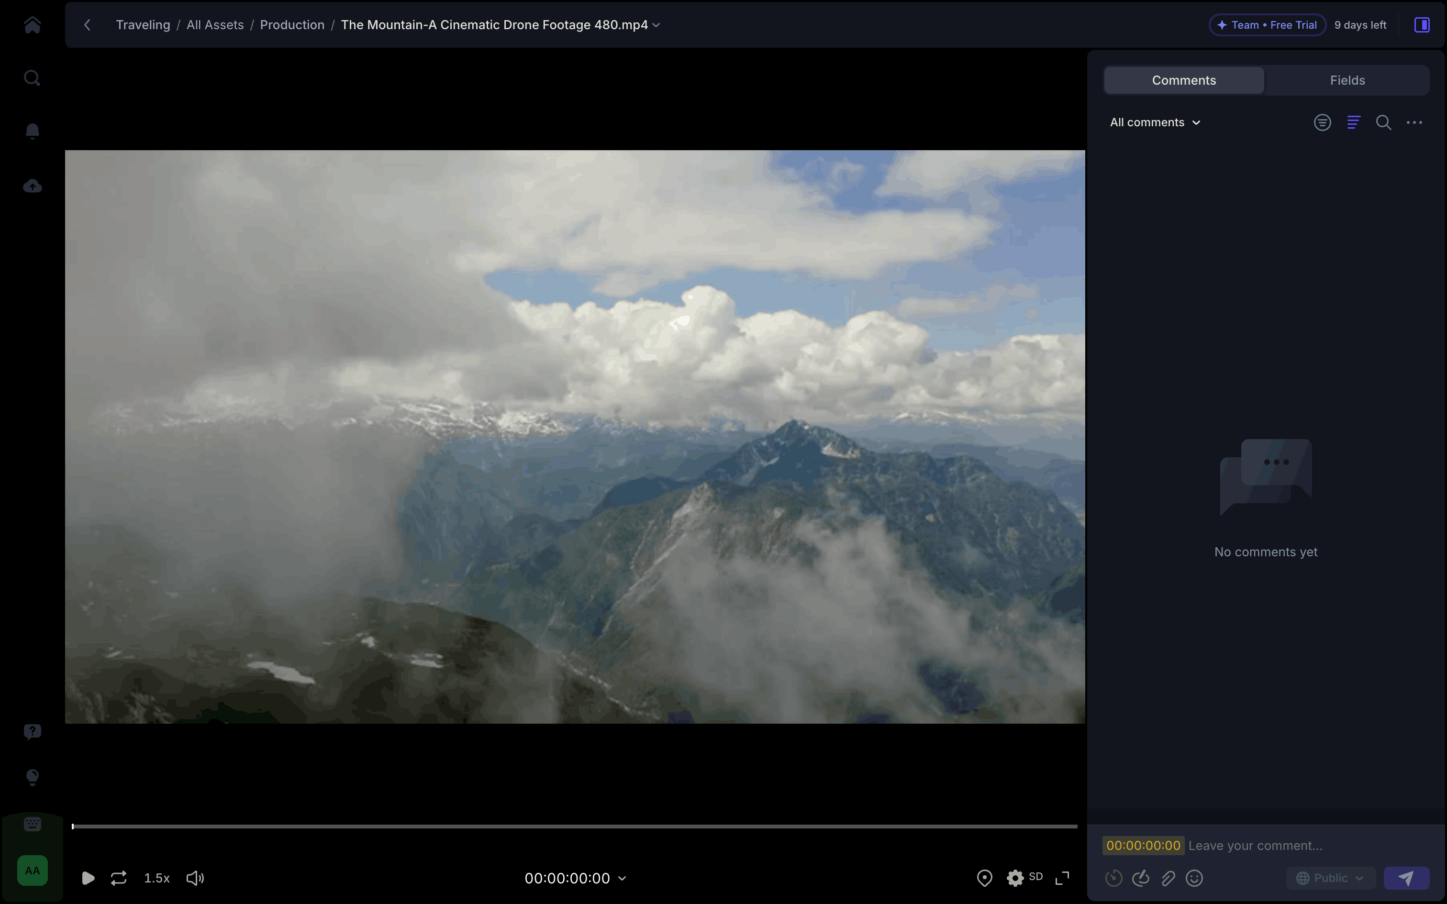The image size is (1447, 904).
Task: Click the cloud upload icon
Action: (x=32, y=186)
